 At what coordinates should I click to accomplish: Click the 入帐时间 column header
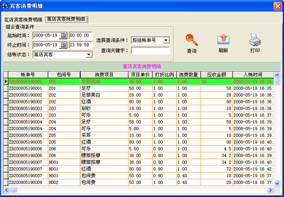[x=253, y=74]
